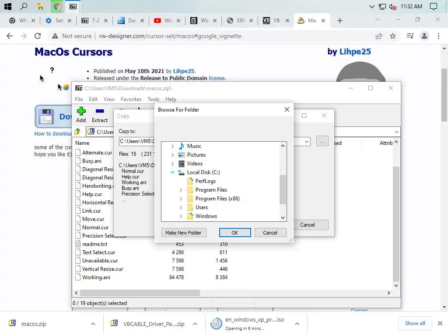
Task: Switch to the Settings tab in Chrome
Action: pos(58,21)
